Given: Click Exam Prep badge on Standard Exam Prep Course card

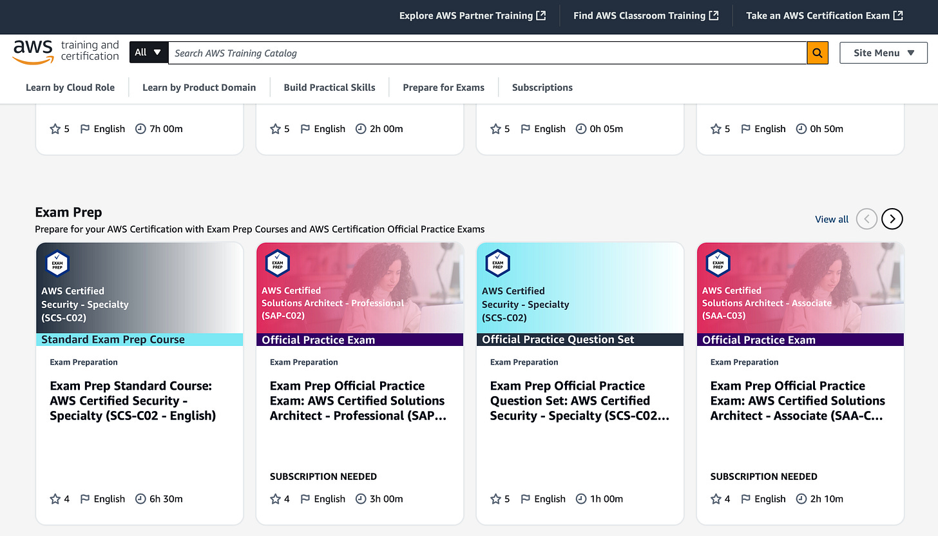Looking at the screenshot, I should (x=57, y=263).
